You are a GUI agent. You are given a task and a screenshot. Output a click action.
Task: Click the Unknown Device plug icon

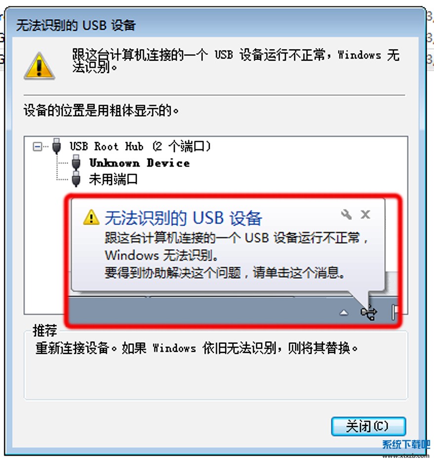click(x=76, y=162)
